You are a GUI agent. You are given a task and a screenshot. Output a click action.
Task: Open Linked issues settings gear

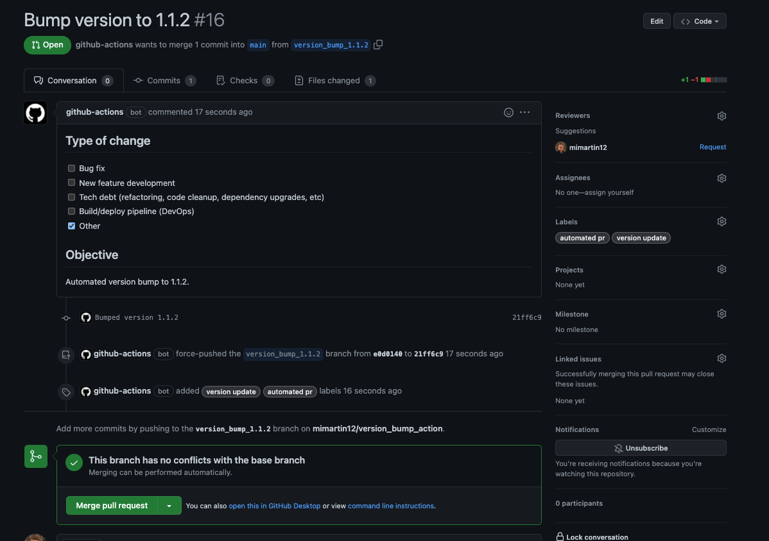[x=721, y=359]
